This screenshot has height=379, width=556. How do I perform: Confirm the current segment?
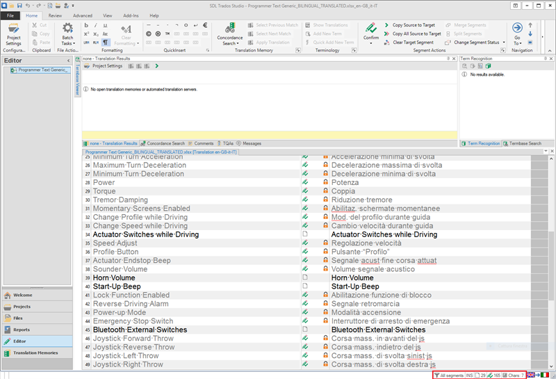pos(371,31)
